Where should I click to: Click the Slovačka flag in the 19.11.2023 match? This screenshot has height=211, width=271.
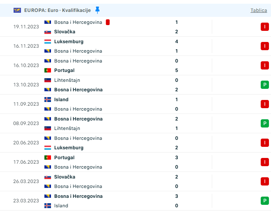coord(48,32)
